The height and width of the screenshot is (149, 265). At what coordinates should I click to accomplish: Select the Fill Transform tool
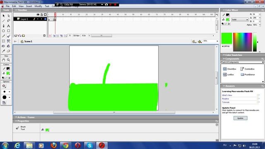pyautogui.click(x=9, y=41)
